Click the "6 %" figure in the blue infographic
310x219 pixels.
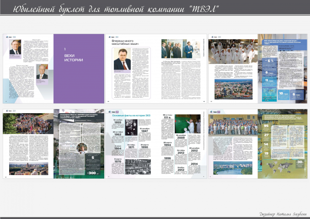click(x=270, y=61)
